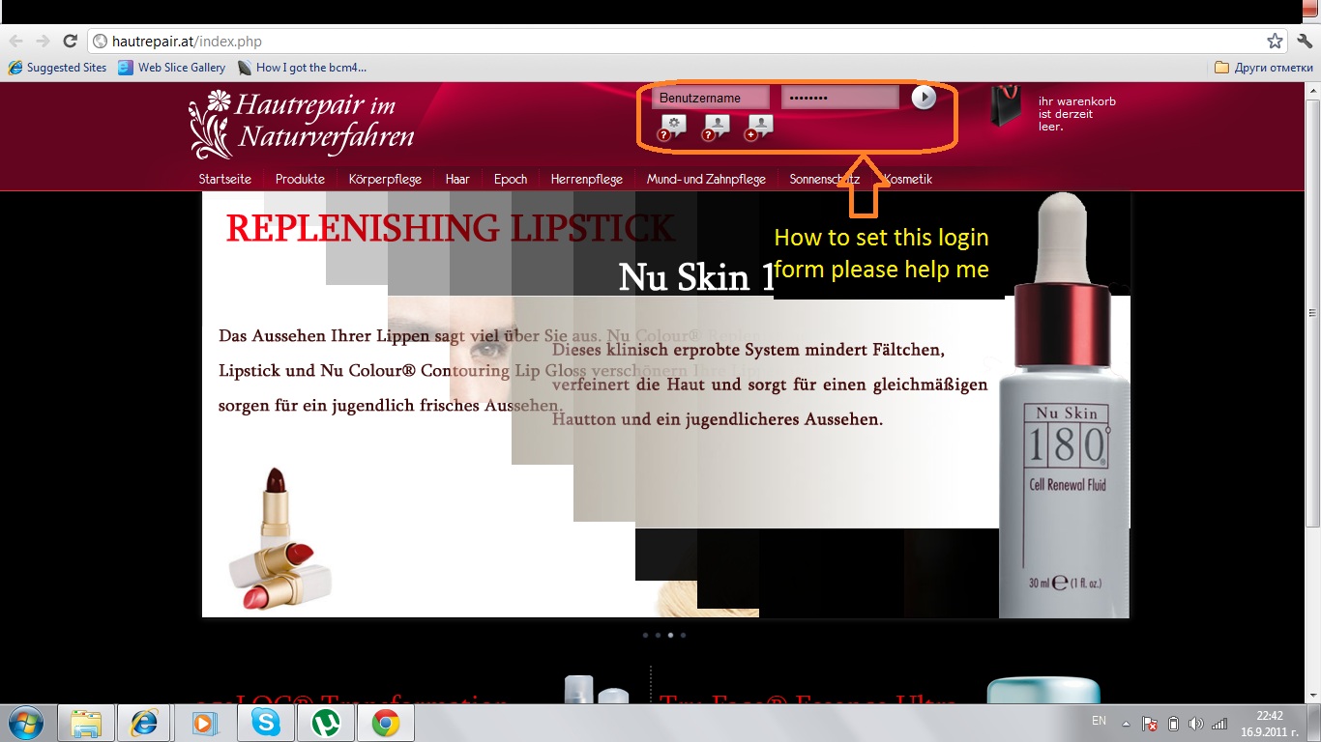Image resolution: width=1321 pixels, height=742 pixels.
Task: Open the Други отметки bookmarks folder
Action: tap(1263, 68)
